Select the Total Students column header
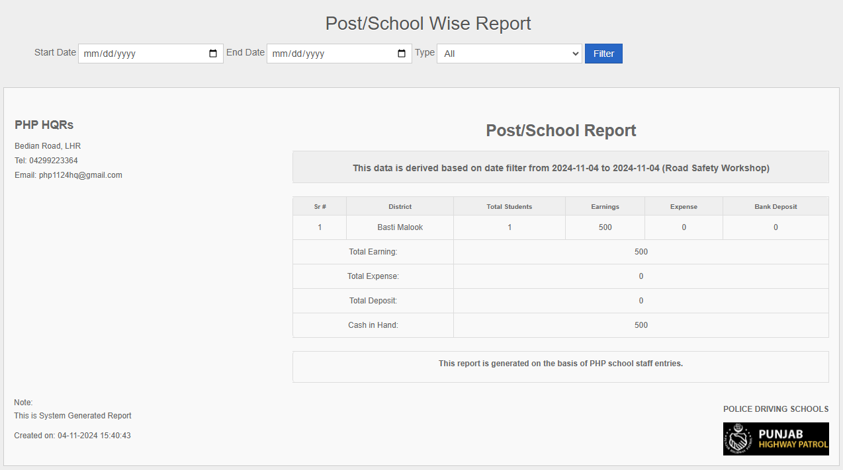The image size is (843, 470). click(x=509, y=207)
